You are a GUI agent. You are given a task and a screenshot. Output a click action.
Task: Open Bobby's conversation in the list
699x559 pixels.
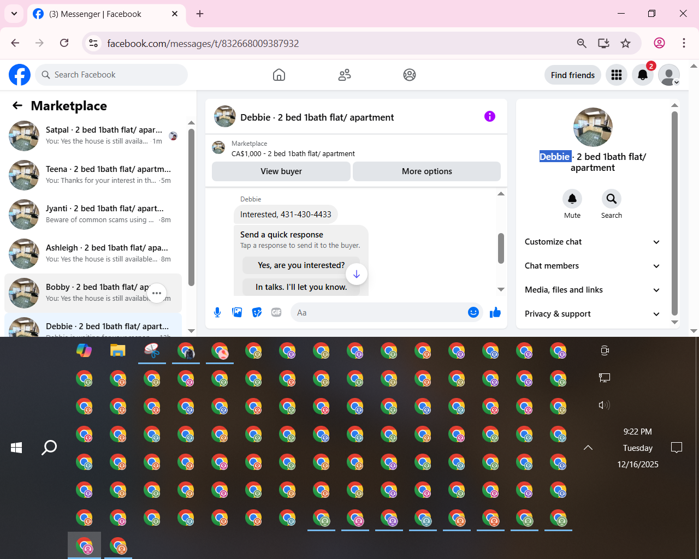(x=93, y=293)
